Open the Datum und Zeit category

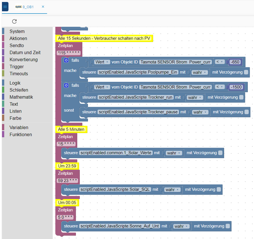25,53
